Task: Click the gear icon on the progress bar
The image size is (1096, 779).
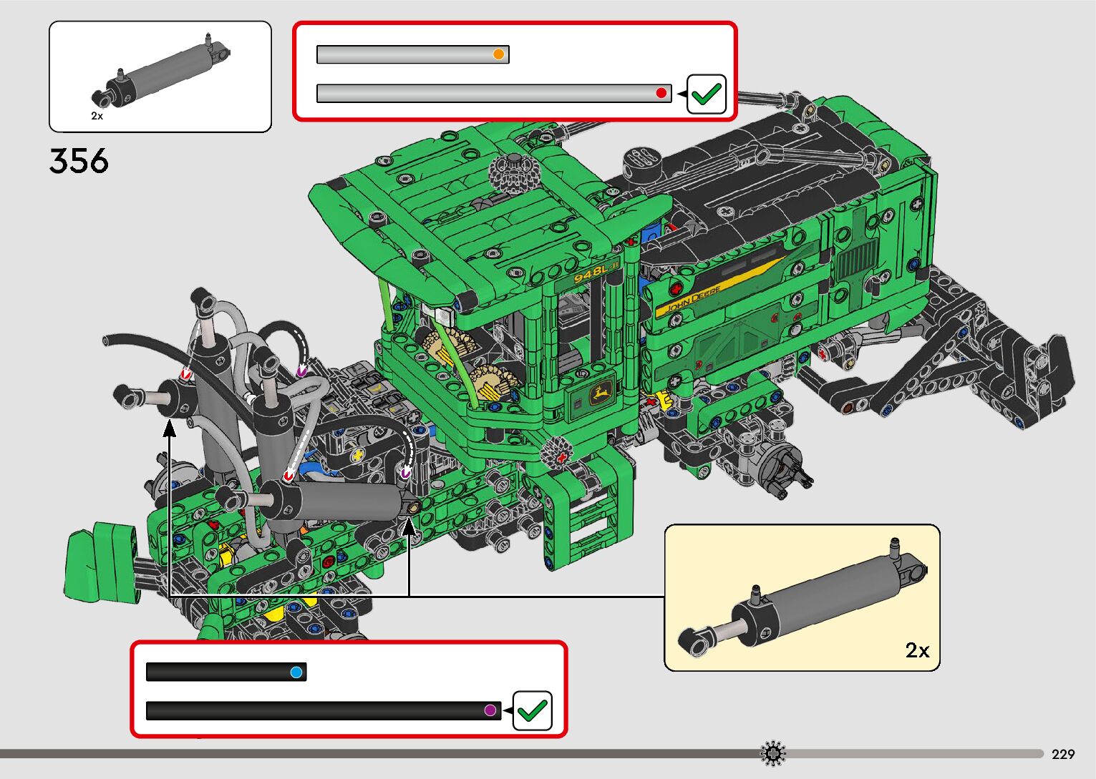Action: [x=773, y=753]
